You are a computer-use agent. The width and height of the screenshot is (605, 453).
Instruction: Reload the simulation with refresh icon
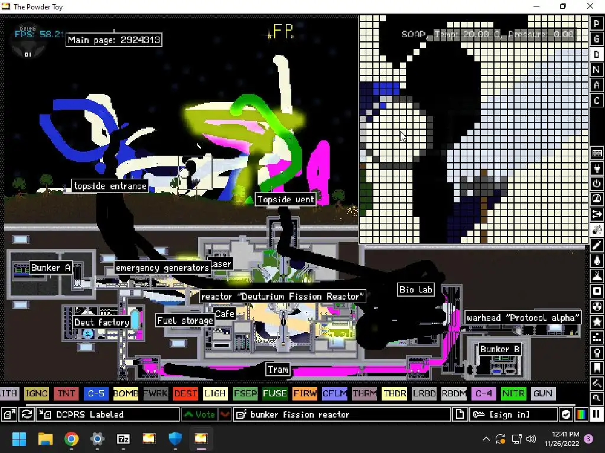[27, 415]
